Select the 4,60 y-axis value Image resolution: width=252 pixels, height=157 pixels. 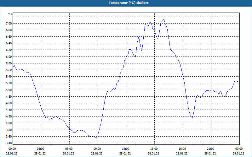[x=9, y=103]
